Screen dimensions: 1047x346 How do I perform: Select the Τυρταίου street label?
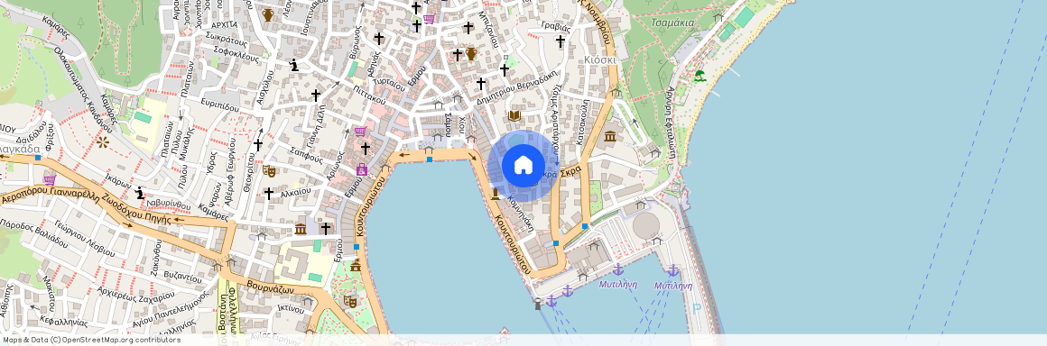click(390, 84)
